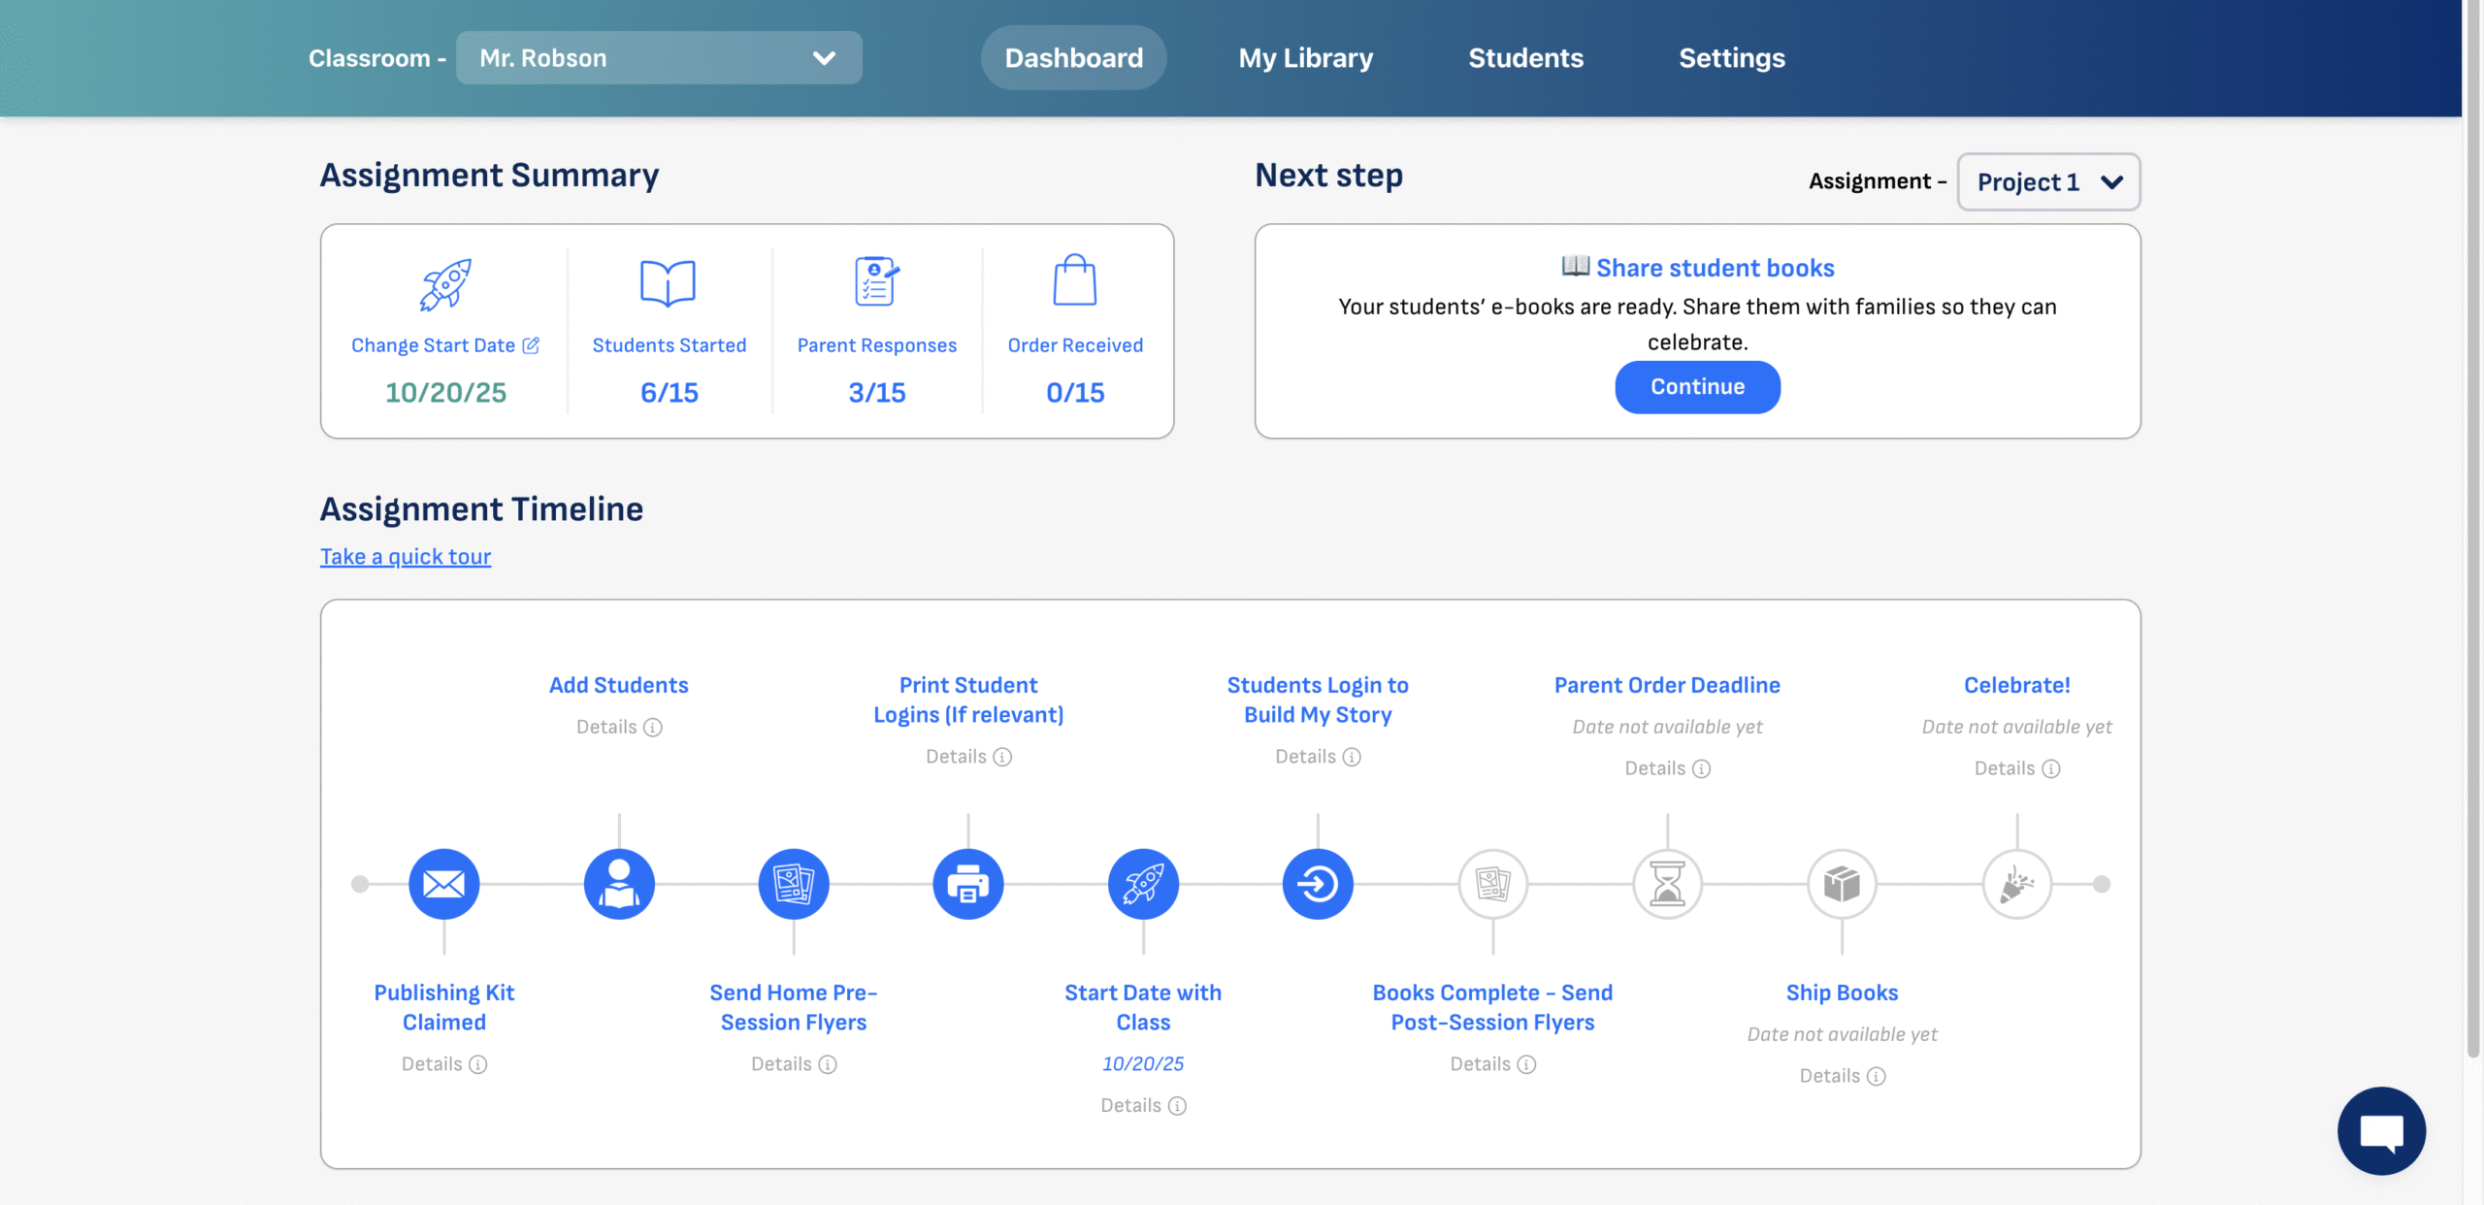
Task: Show Details under Add Students
Action: tap(619, 727)
